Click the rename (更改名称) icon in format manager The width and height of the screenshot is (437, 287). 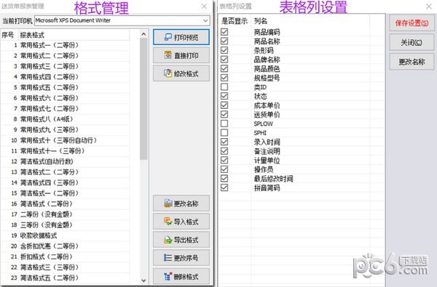click(168, 203)
